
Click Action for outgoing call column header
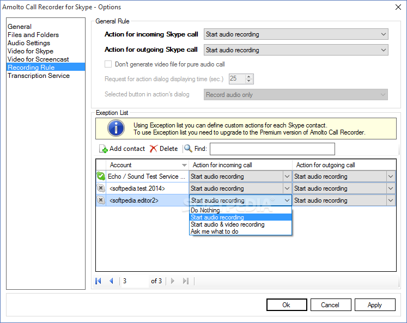click(x=344, y=165)
